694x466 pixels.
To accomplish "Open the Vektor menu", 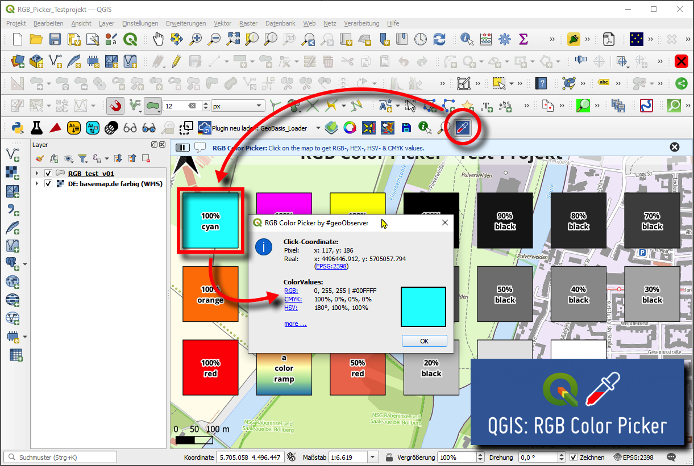I will click(222, 23).
